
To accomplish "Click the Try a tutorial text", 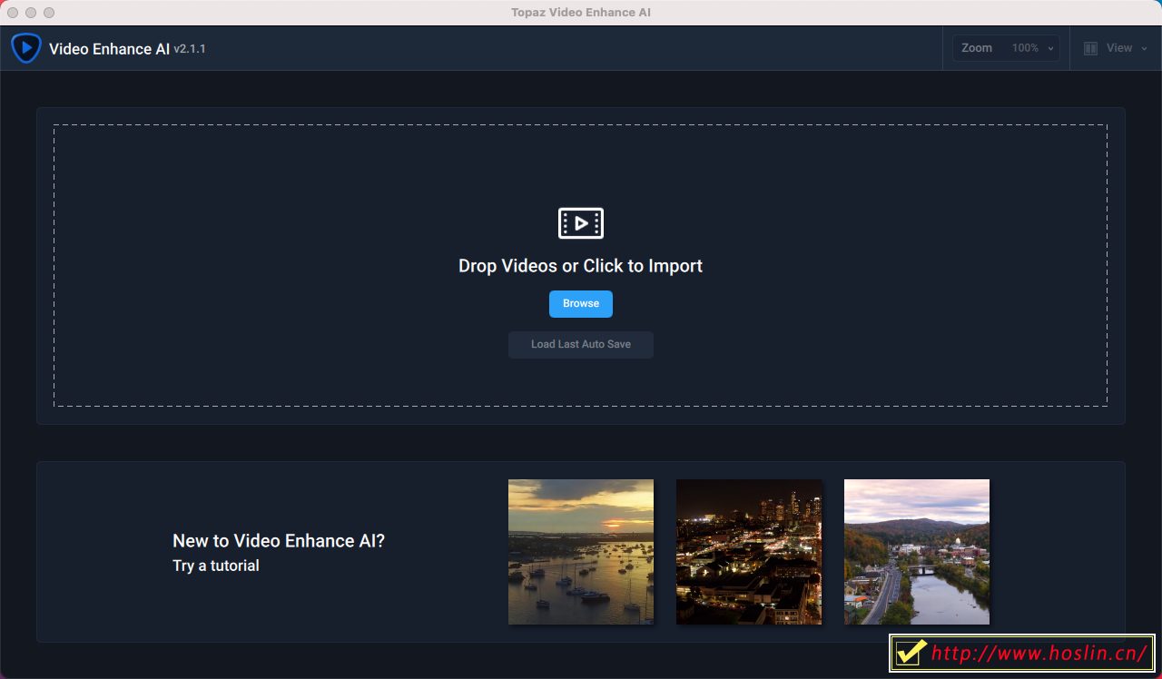I will click(x=216, y=566).
